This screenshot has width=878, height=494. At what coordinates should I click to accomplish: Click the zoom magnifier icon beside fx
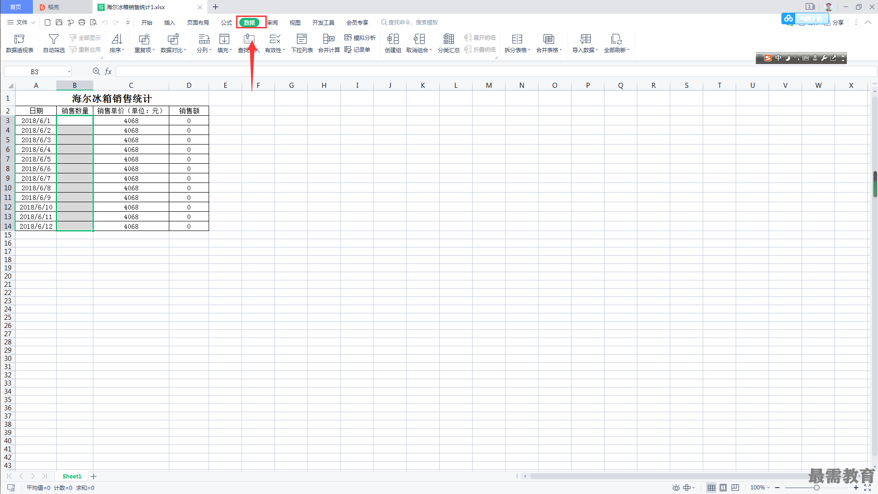pyautogui.click(x=97, y=71)
